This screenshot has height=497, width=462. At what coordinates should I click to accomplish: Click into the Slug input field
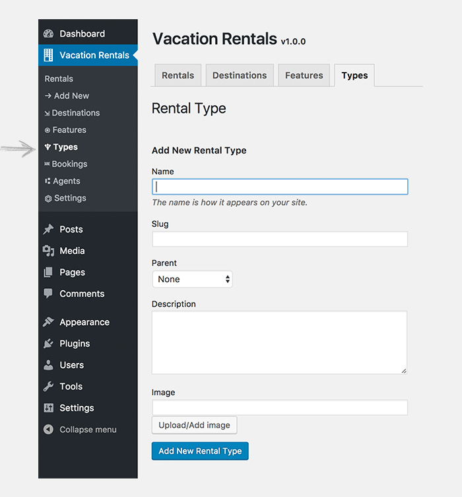280,239
